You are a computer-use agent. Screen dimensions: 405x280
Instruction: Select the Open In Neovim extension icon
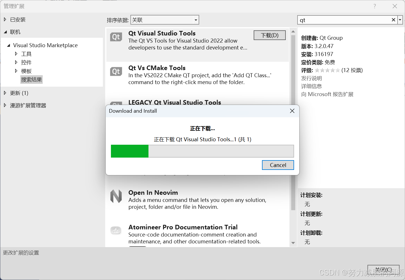click(x=116, y=196)
